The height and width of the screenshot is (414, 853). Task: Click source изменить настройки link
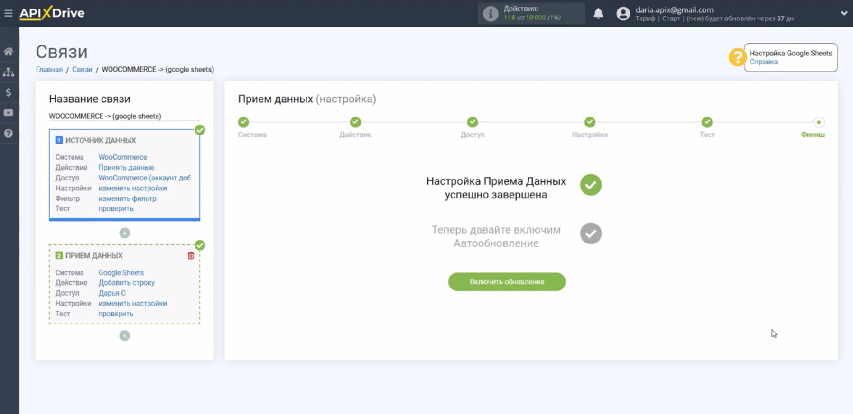point(133,188)
